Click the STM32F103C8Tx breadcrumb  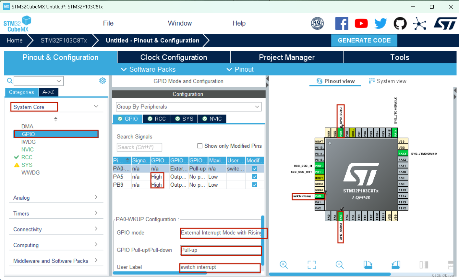click(x=64, y=41)
